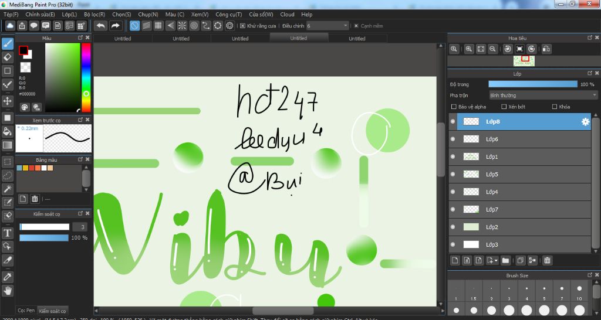This screenshot has height=320, width=601.
Task: Expand the Điều chỉnh value dropdown
Action: [x=345, y=26]
